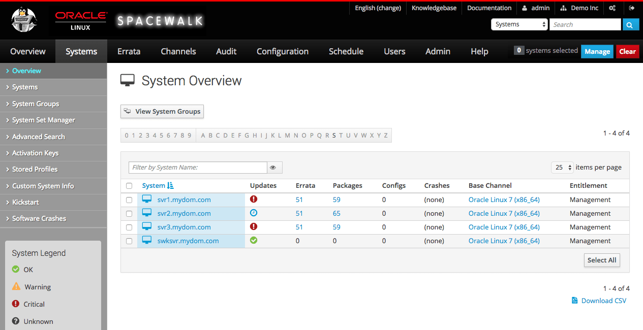Click the Critical legend red icon

[x=16, y=304]
